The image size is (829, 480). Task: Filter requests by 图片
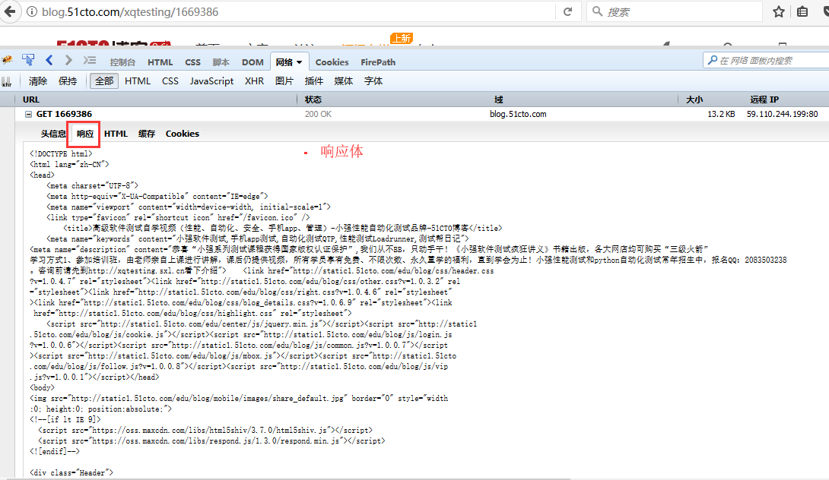pos(284,81)
